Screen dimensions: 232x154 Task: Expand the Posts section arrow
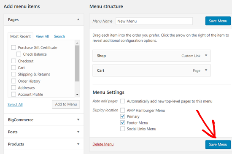(78, 132)
